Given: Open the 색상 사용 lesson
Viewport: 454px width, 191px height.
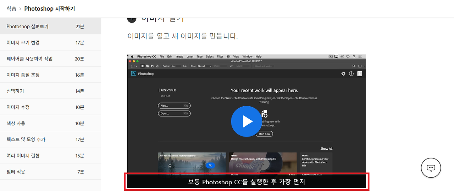Looking at the screenshot, I should [x=50, y=123].
